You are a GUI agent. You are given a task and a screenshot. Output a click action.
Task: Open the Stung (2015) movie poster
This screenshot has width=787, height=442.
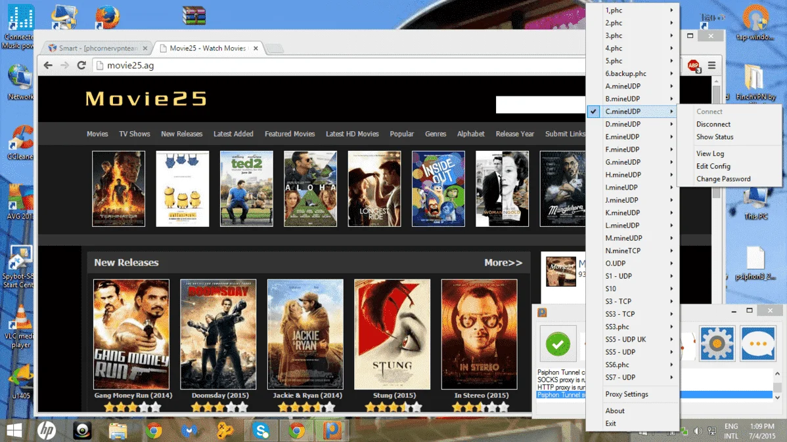[x=392, y=334]
